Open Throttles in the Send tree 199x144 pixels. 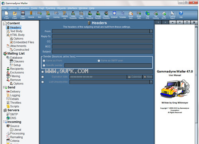point(14,103)
